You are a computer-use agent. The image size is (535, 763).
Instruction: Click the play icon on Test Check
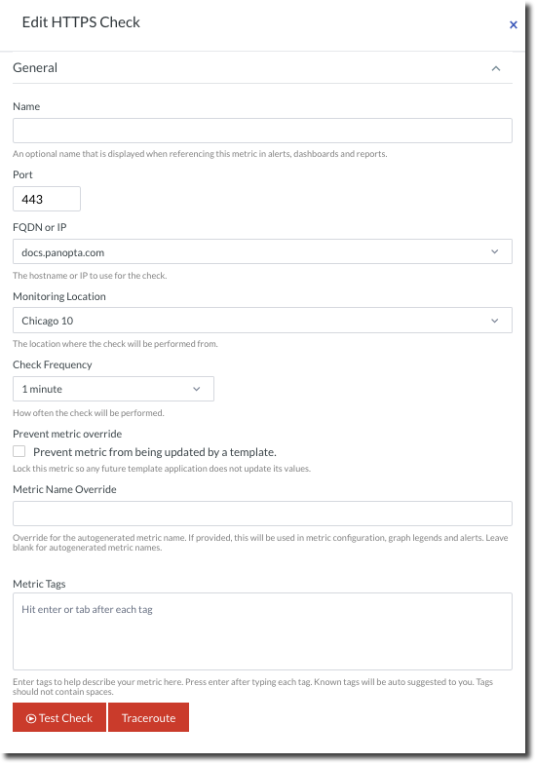pos(30,718)
